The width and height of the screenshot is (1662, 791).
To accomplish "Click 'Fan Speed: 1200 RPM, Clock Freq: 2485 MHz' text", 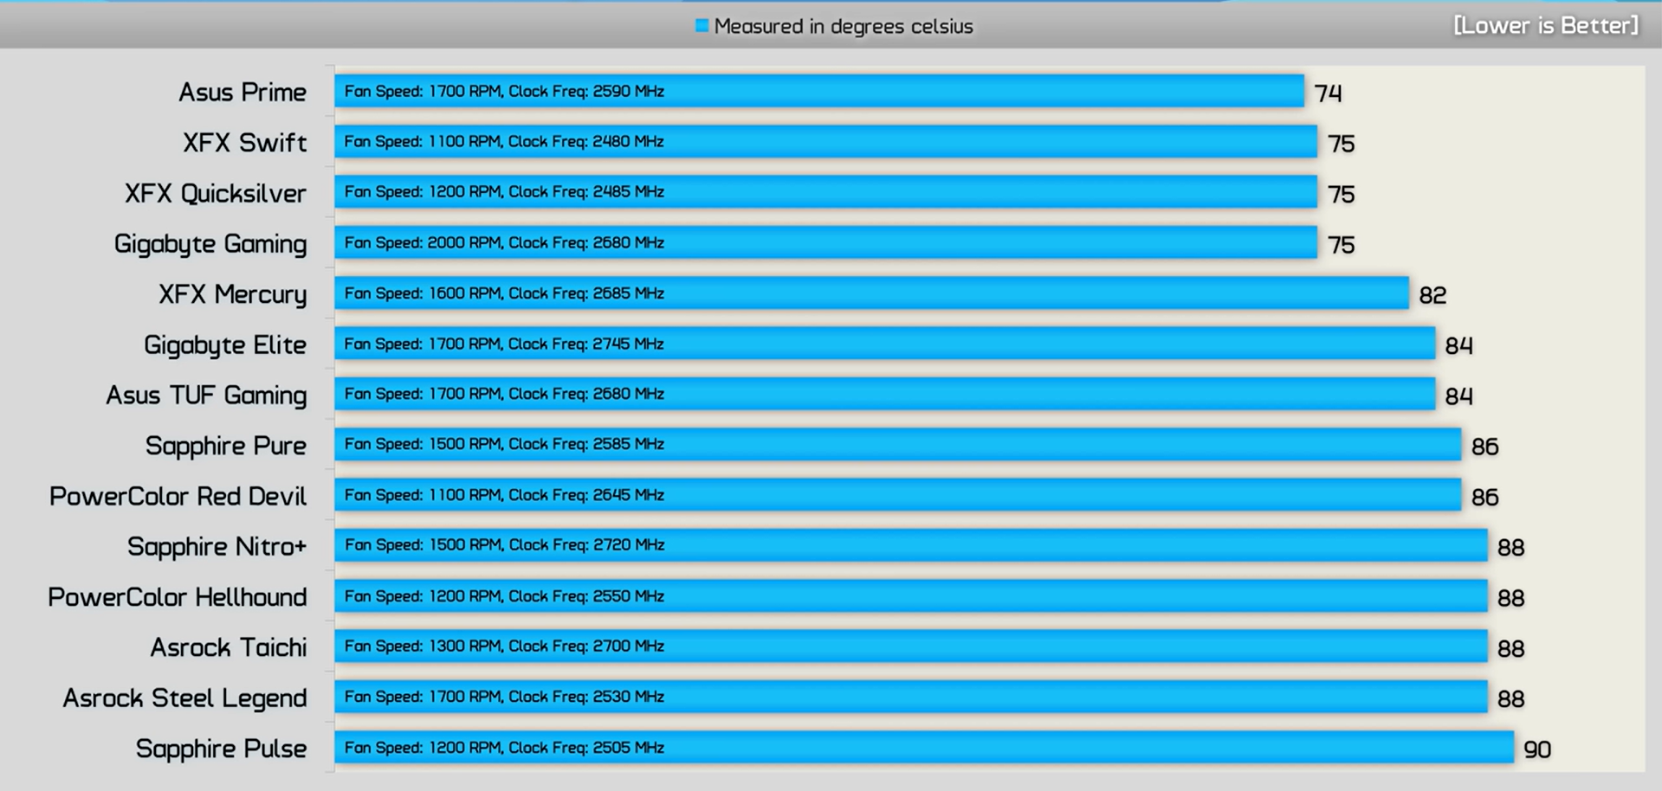I will click(504, 191).
